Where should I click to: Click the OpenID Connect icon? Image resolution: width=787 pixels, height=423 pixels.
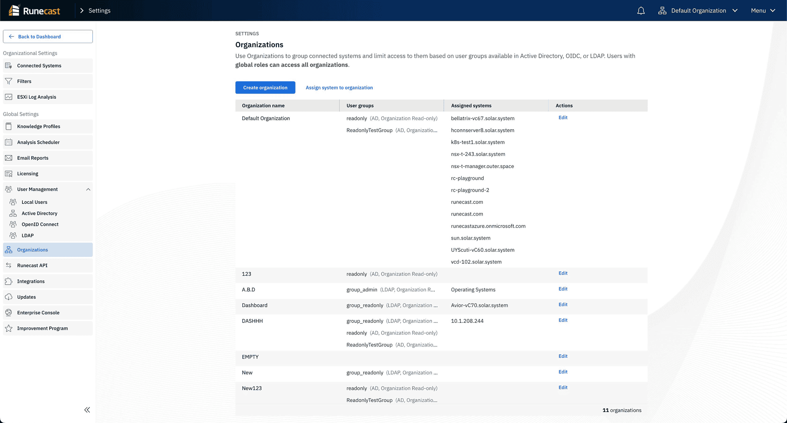click(x=13, y=224)
